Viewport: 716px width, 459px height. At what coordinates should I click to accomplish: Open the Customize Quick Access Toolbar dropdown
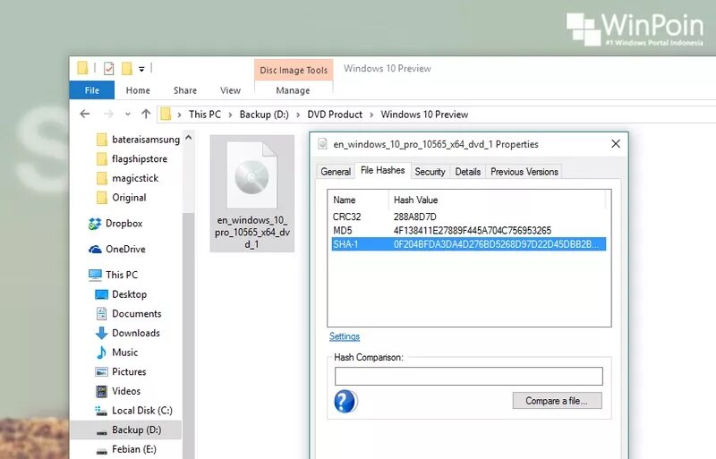tap(141, 70)
